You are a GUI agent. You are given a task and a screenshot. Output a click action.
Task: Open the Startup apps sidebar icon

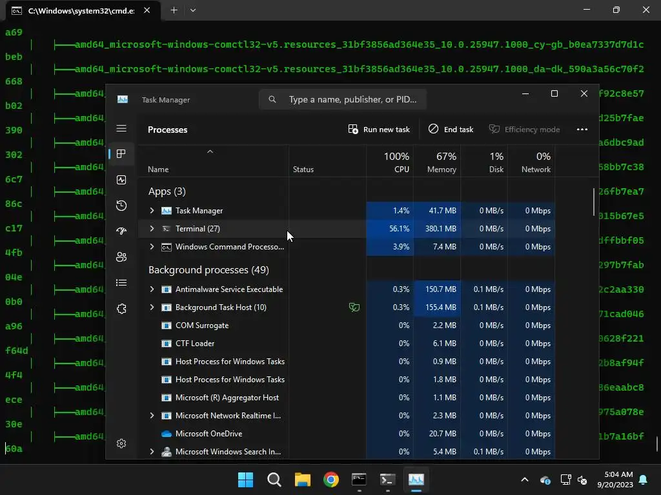121,231
